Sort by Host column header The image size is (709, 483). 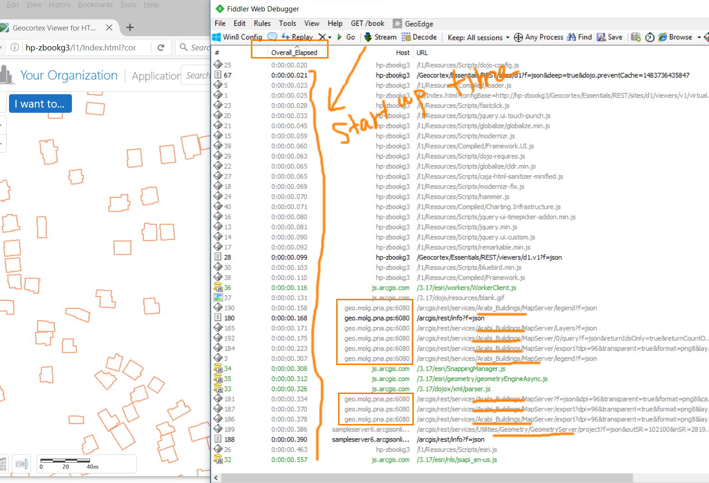pyautogui.click(x=402, y=53)
